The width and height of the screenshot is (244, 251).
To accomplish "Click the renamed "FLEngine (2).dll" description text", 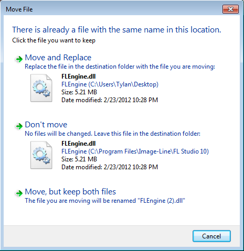I will pos(105,201).
